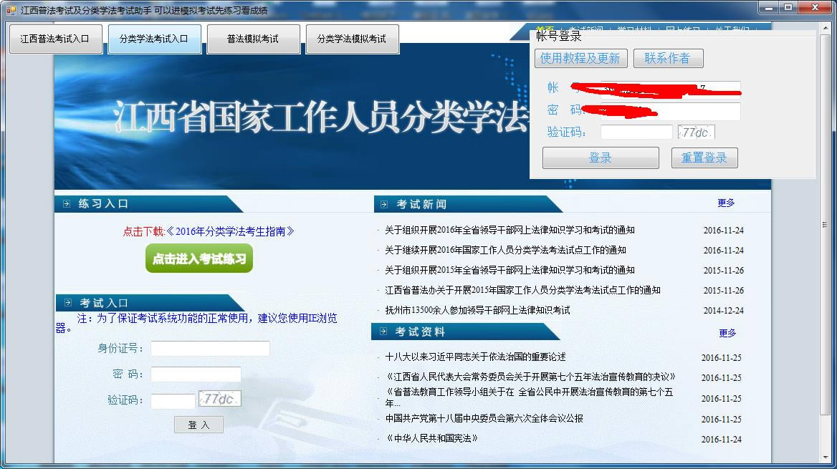
Task: Click the vertical scrollbar up arrow
Action: tap(826, 28)
